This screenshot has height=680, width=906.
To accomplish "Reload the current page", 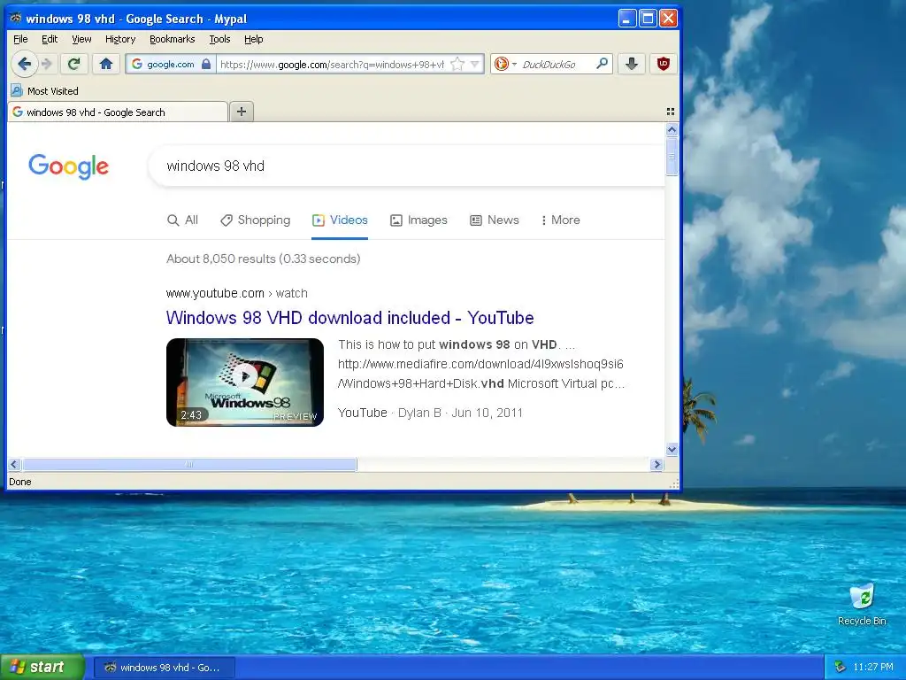I will (74, 64).
